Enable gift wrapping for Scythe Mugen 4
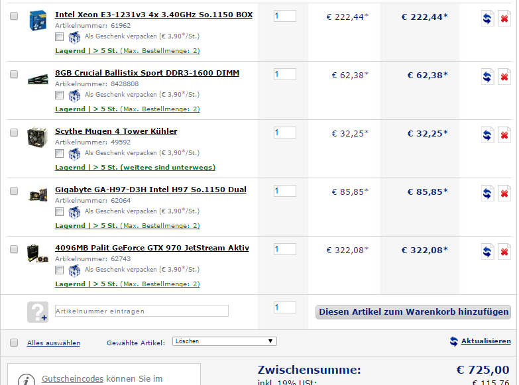The height and width of the screenshot is (385, 519). [x=59, y=153]
